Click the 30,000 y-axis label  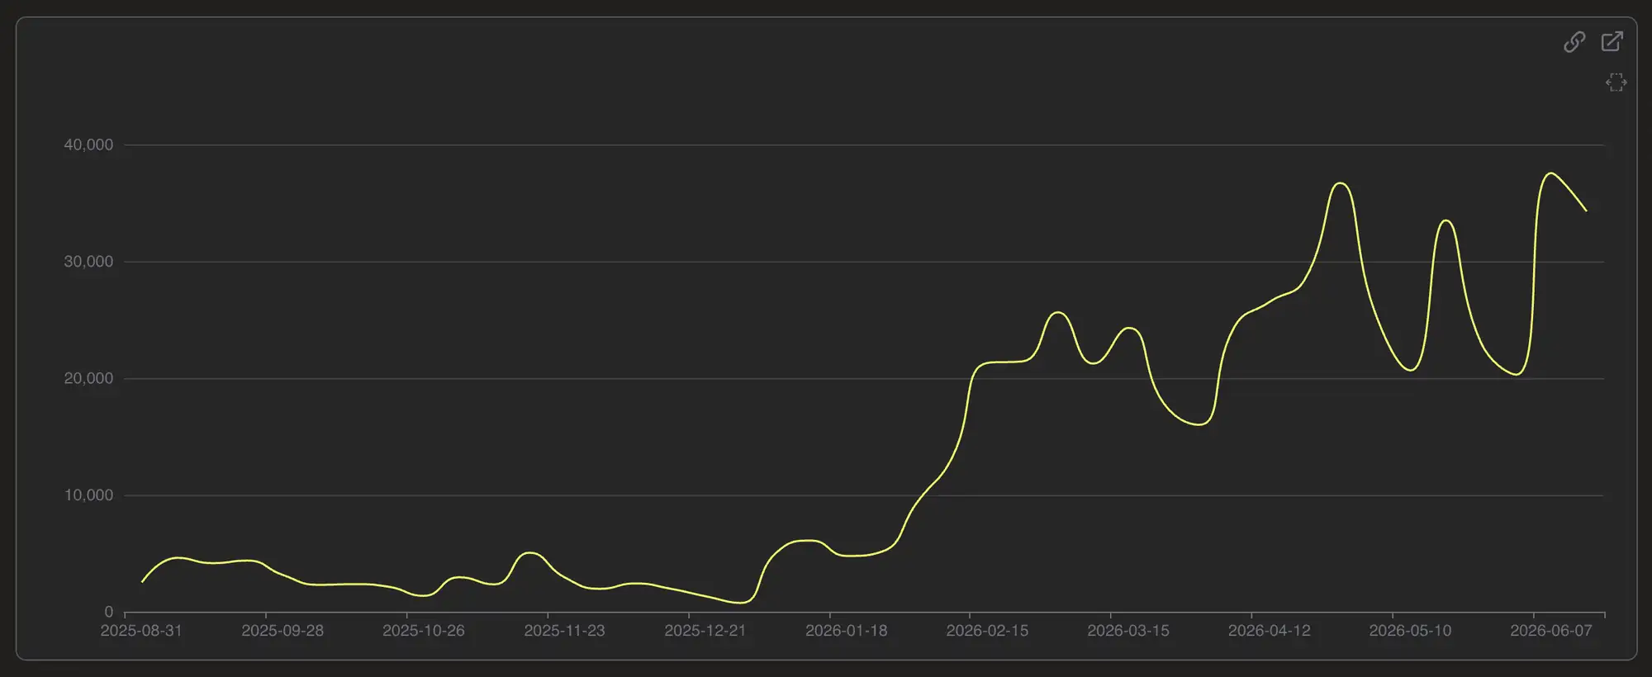tap(88, 262)
